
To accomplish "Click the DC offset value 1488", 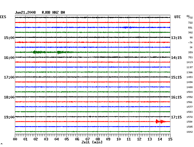I will point(190,87).
